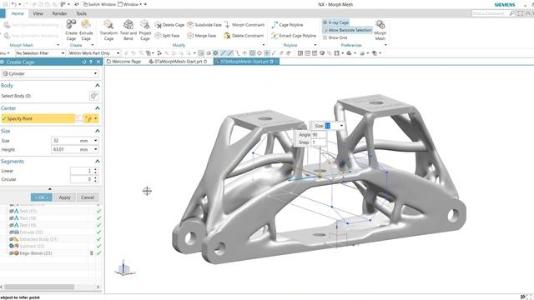
Task: Switch to the Tools ribbon tab
Action: (81, 13)
